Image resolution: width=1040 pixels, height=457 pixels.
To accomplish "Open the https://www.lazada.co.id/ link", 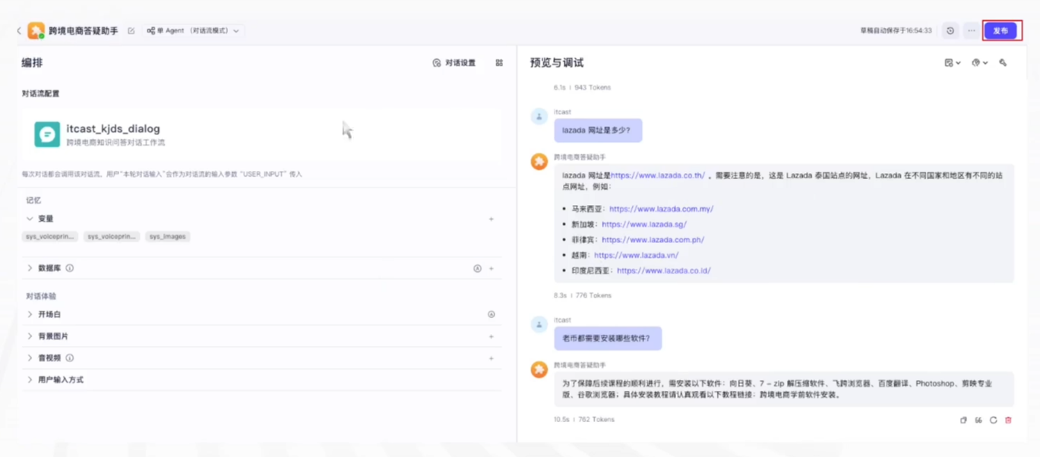I will (664, 271).
